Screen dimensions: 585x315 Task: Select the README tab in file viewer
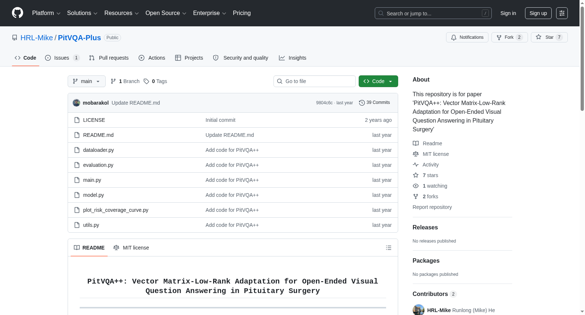point(89,248)
